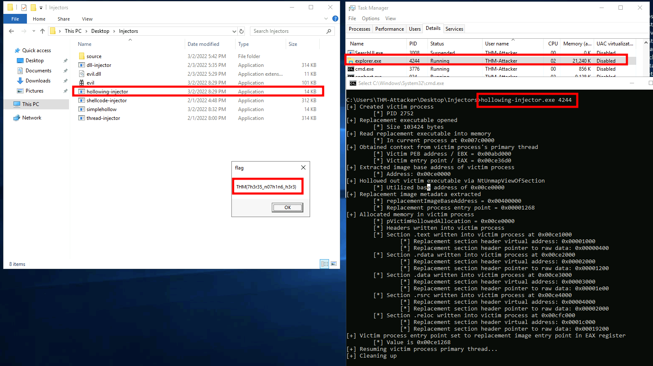Select the source folder icon
This screenshot has width=653, height=366.
pyautogui.click(x=82, y=56)
